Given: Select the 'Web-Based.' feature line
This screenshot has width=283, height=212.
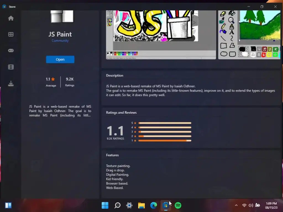Looking at the screenshot, I should [115, 188].
